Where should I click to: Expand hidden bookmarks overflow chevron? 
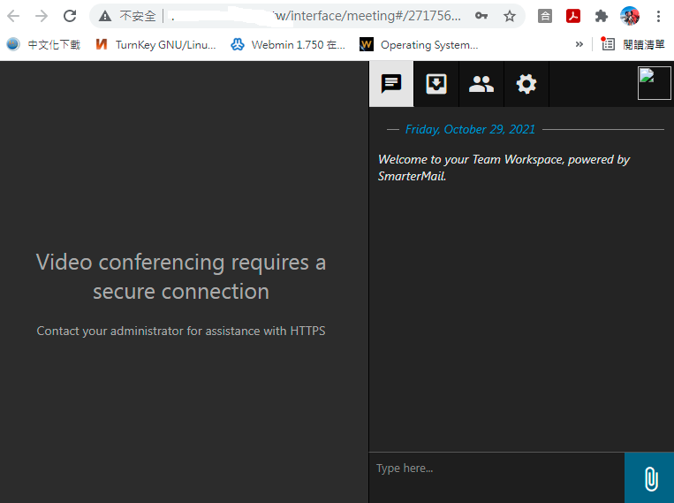pyautogui.click(x=579, y=44)
